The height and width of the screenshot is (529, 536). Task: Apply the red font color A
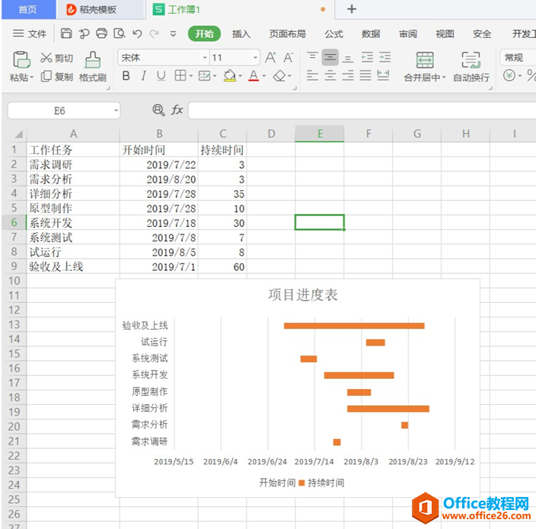click(254, 76)
